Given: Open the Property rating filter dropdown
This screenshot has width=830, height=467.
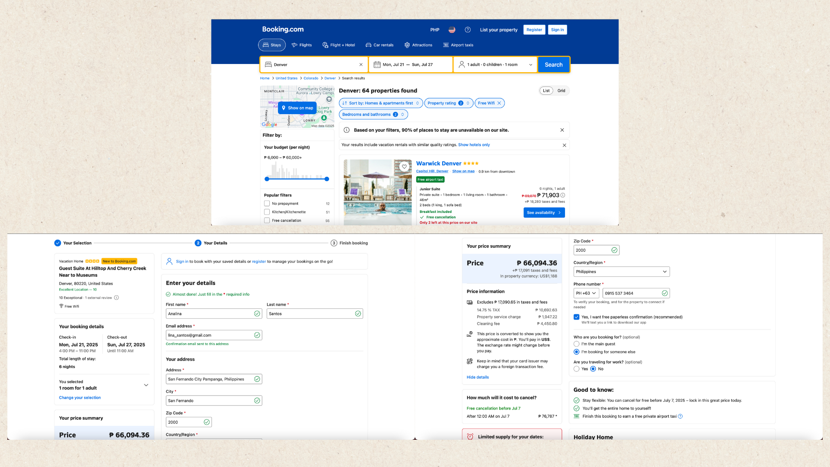Looking at the screenshot, I should point(448,103).
